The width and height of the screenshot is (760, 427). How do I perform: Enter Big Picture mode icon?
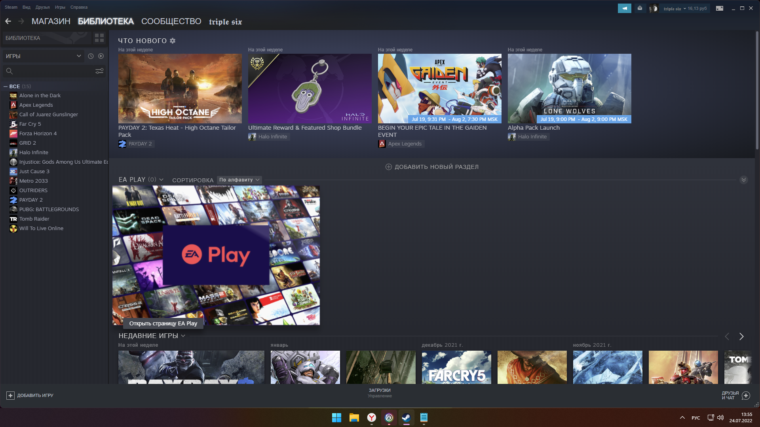click(720, 8)
